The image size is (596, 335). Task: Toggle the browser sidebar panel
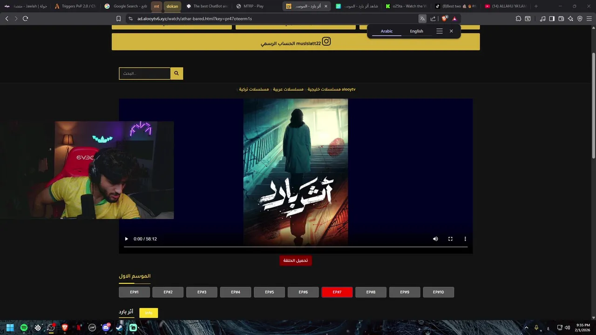coord(552,19)
